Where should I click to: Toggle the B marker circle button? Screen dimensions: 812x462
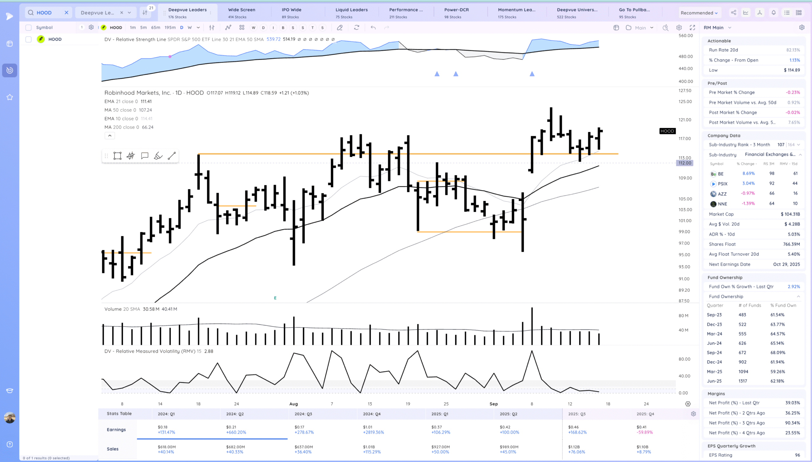pos(283,28)
